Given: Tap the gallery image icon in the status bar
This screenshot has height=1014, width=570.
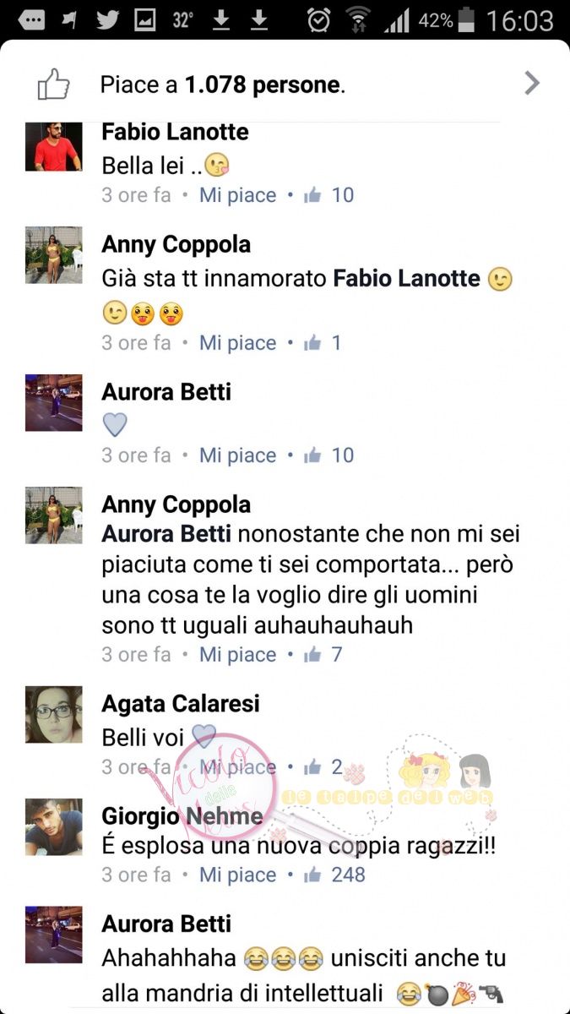Looking at the screenshot, I should pyautogui.click(x=145, y=20).
